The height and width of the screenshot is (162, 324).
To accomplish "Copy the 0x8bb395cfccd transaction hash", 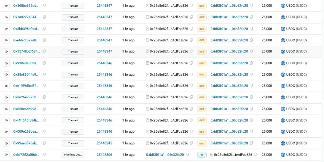I will pos(44,29).
